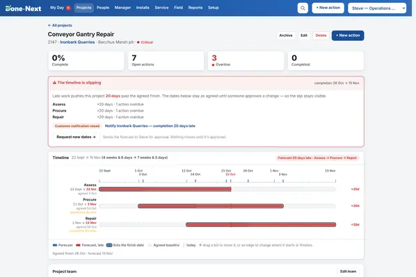
Task: Archive the Conveyor Gantry Repair project
Action: coord(286,35)
